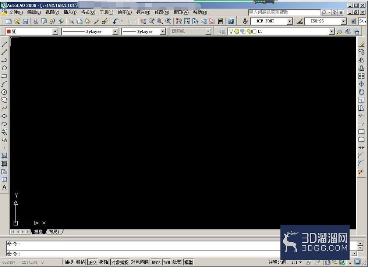368x267 pixels.
Task: Open the 绘图(D) menu
Action: pyautogui.click(x=125, y=12)
